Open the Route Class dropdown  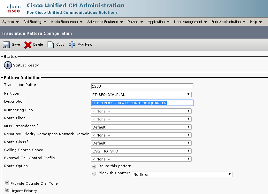[x=141, y=143]
